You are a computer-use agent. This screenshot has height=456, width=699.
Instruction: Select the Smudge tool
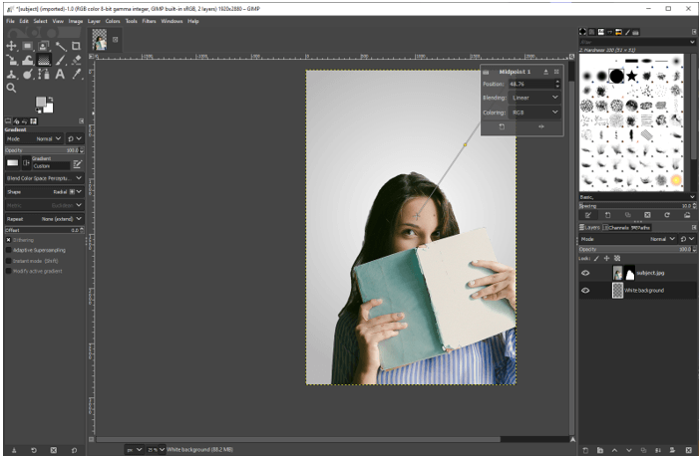coord(27,74)
